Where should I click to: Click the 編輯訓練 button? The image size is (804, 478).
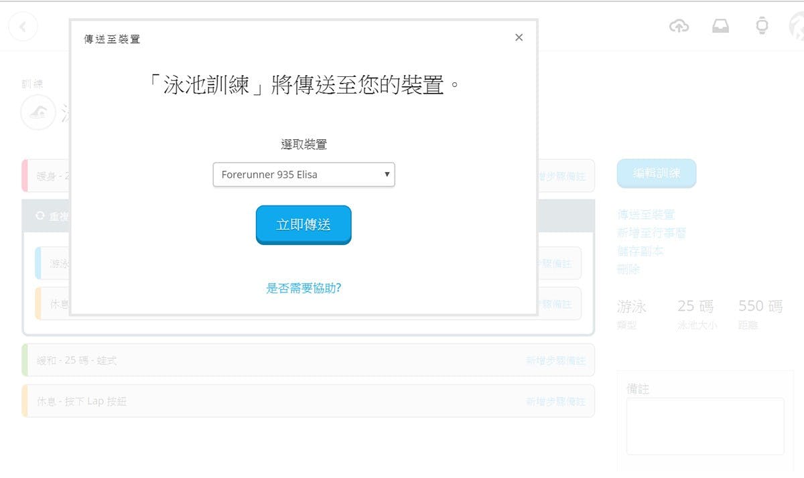[x=656, y=173]
